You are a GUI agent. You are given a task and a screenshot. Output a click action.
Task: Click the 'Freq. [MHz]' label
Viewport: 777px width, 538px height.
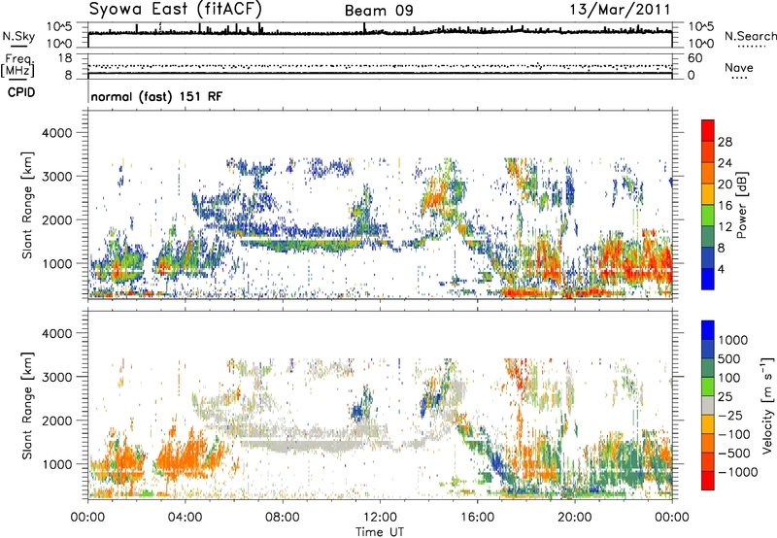[17, 66]
